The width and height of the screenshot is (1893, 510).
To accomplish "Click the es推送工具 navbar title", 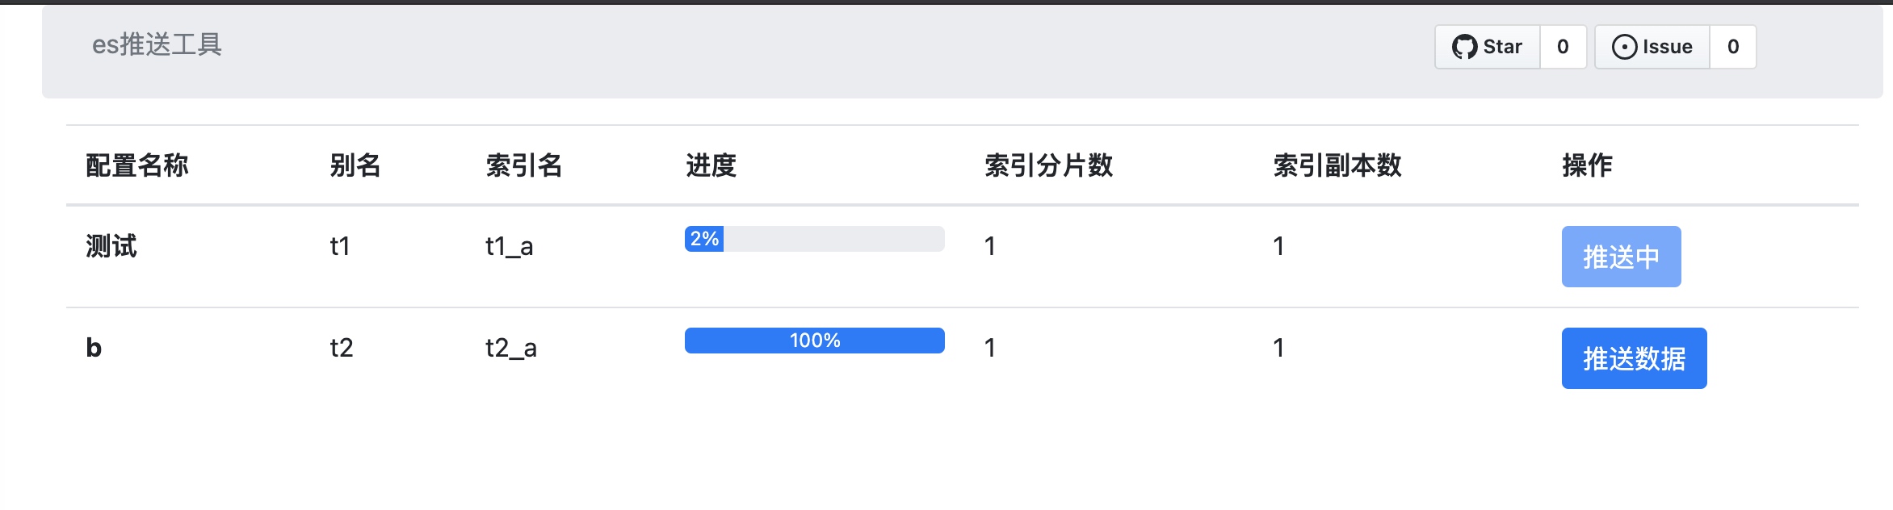I will click(x=157, y=44).
